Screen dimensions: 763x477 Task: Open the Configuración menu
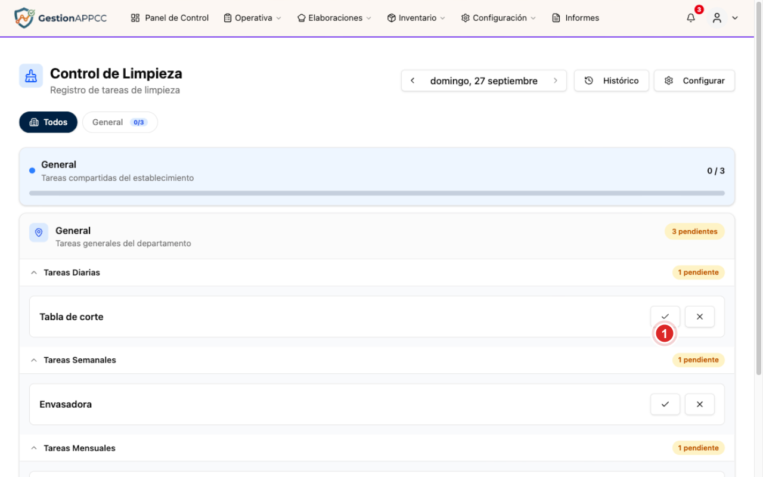[x=498, y=18]
